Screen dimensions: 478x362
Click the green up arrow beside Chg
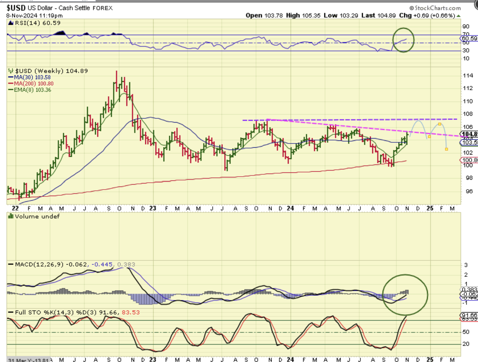pyautogui.click(x=458, y=16)
